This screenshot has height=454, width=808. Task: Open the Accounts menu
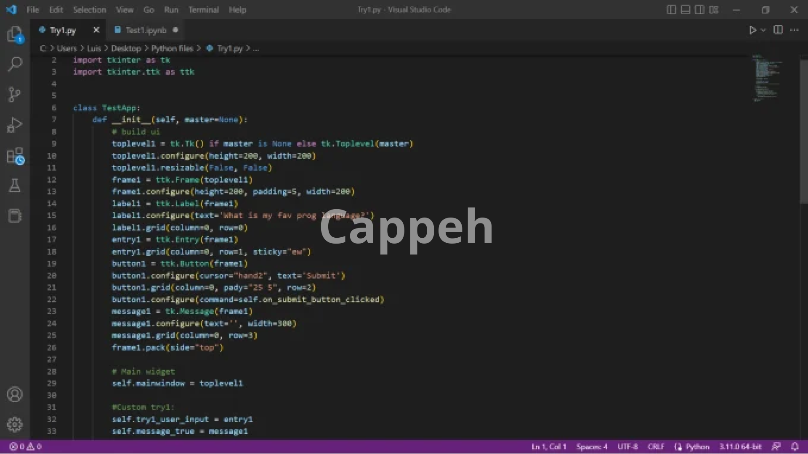(15, 394)
